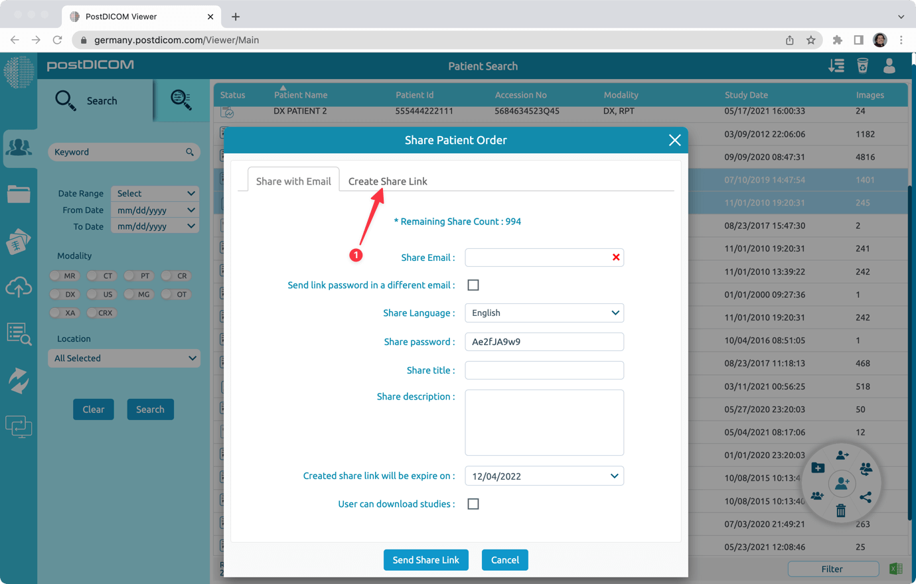The width and height of the screenshot is (916, 584).
Task: Open the cloud upload sidebar icon
Action: (x=19, y=287)
